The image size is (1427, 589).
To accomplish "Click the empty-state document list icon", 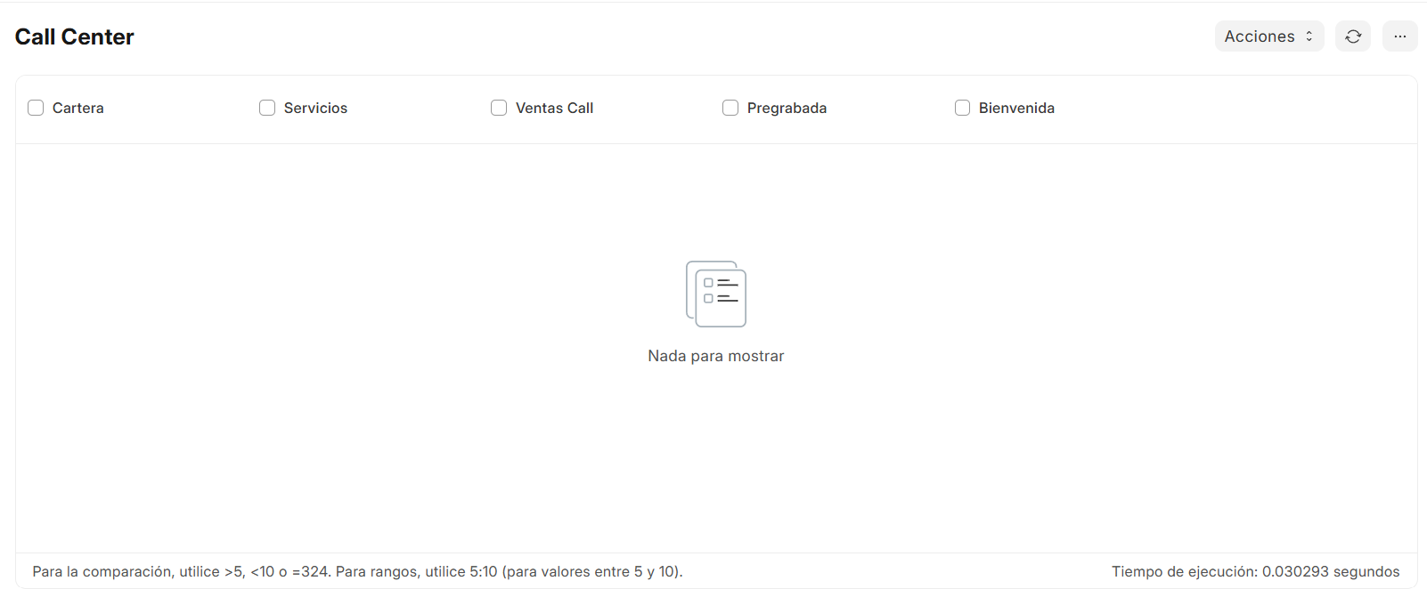I will 716,294.
